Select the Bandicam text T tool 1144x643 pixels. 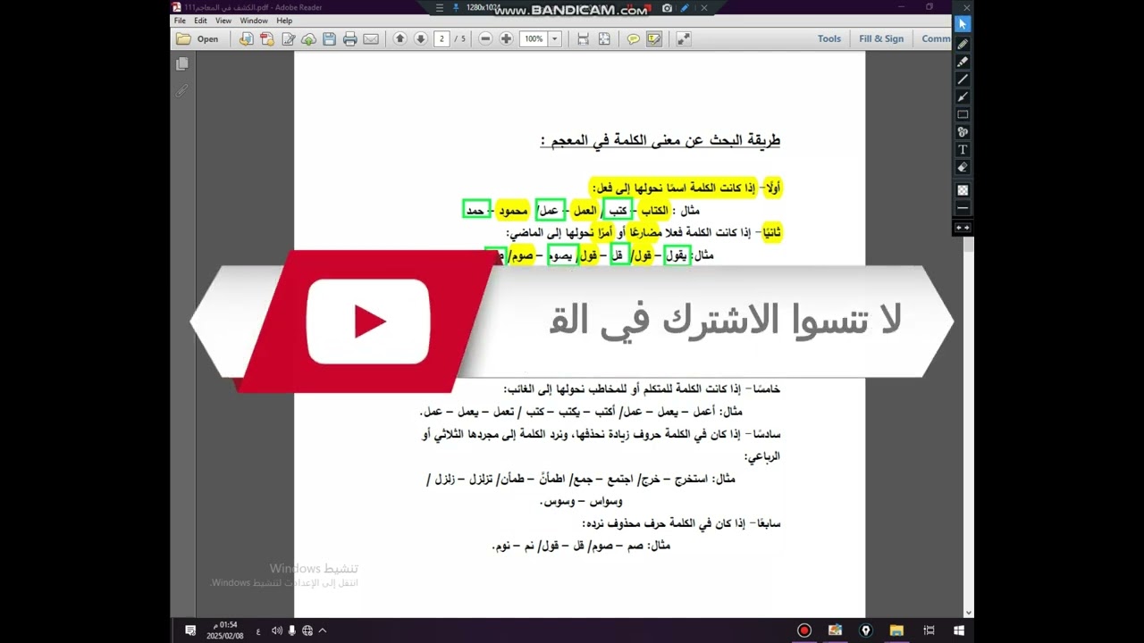[963, 150]
